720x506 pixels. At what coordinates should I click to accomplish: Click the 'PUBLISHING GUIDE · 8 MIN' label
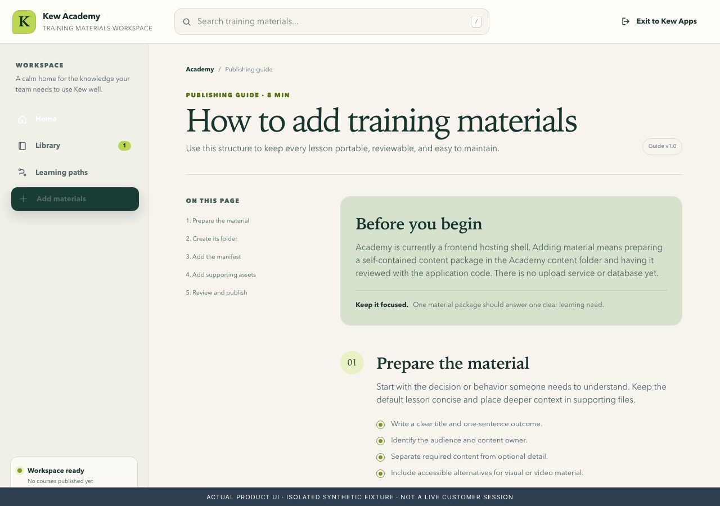[x=238, y=95]
